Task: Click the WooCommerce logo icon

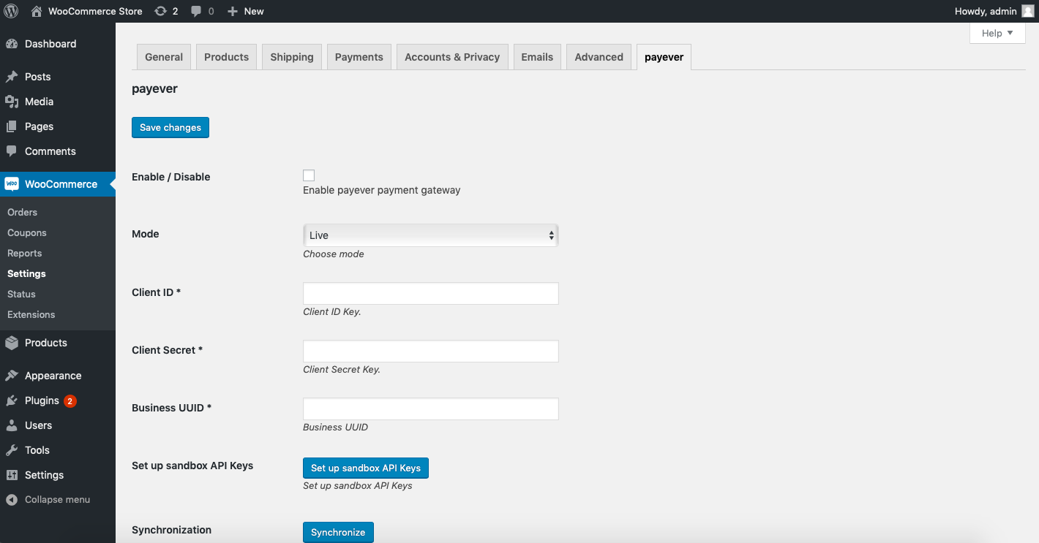Action: [x=12, y=184]
